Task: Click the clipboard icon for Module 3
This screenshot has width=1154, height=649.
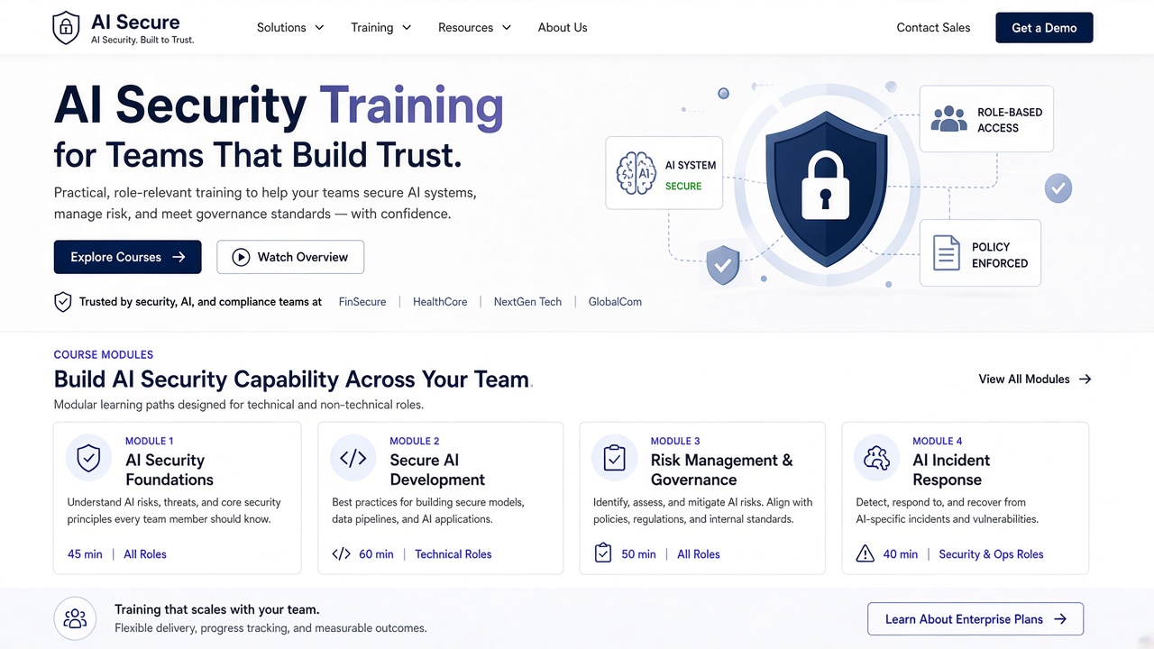Action: point(614,458)
